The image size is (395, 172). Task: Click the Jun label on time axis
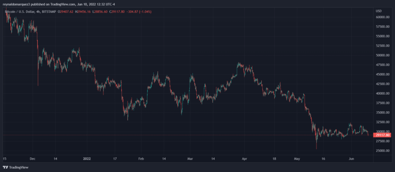pos(351,158)
